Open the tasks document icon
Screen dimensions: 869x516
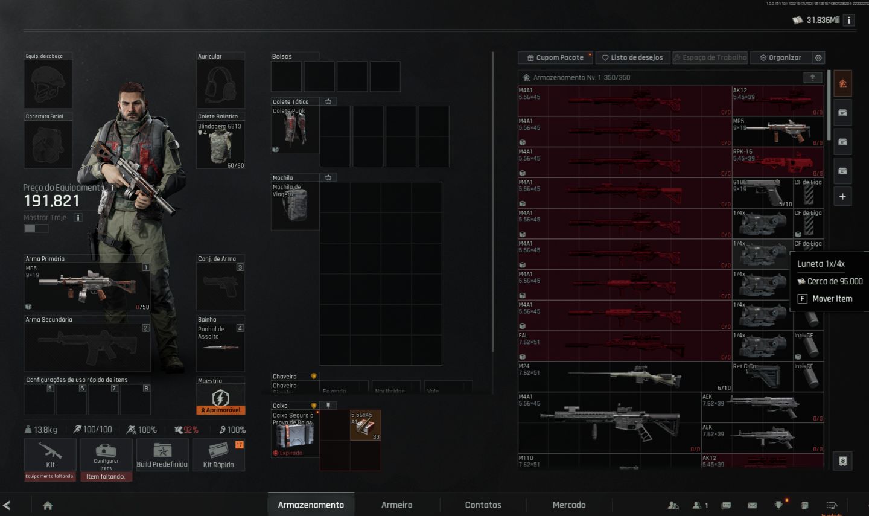(x=804, y=505)
